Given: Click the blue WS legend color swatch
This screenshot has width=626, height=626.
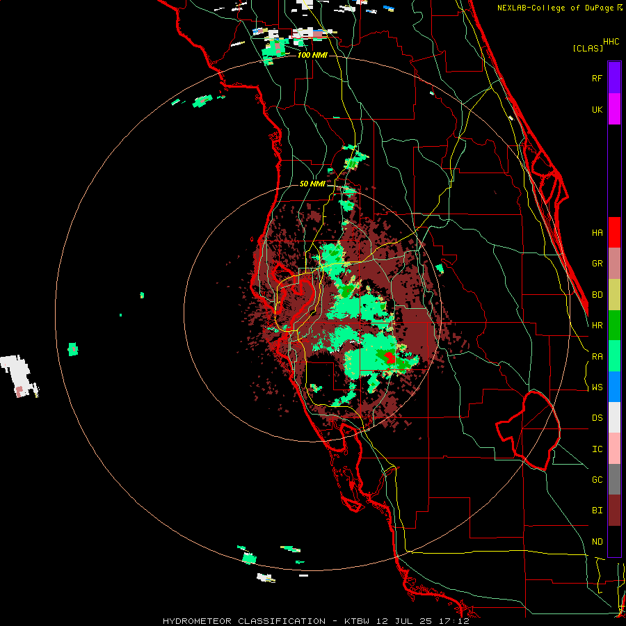Looking at the screenshot, I should point(614,387).
